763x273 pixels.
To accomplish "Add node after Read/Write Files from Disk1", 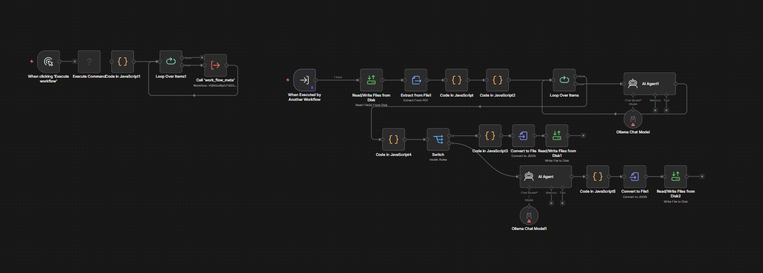I will [x=583, y=135].
